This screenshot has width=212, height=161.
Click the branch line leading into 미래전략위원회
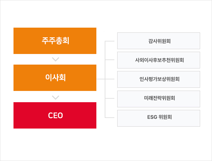(110, 99)
